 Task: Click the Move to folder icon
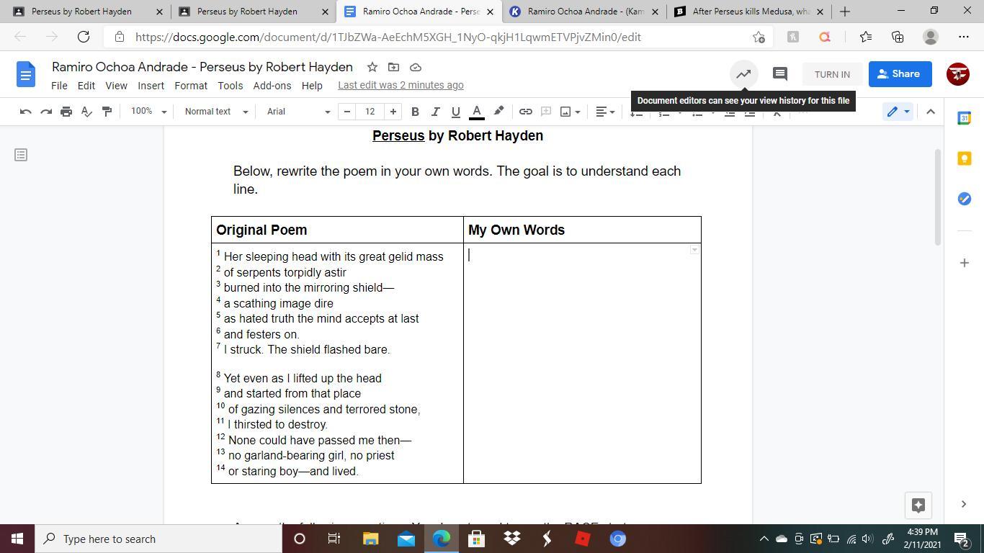(x=393, y=67)
